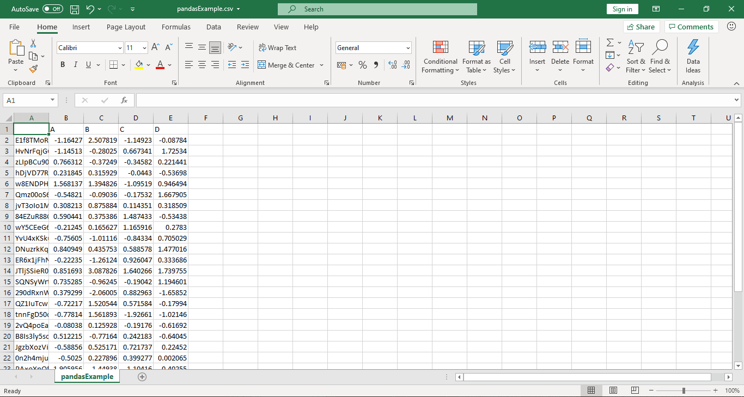This screenshot has width=744, height=397.
Task: Apply Middle Align to cells
Action: [202, 48]
